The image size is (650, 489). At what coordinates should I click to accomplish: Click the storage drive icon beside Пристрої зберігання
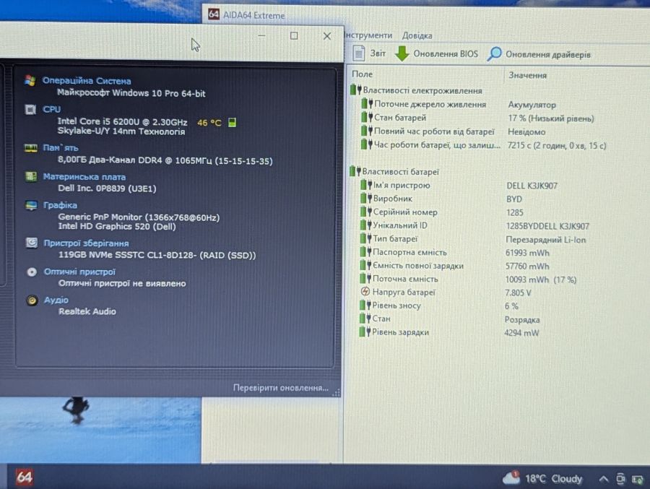point(32,243)
